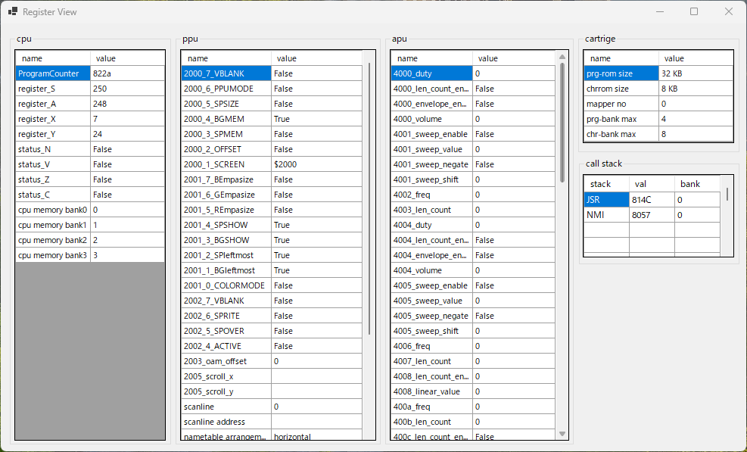
Task: Click the 'bank' column header in call stack
Action: 696,184
